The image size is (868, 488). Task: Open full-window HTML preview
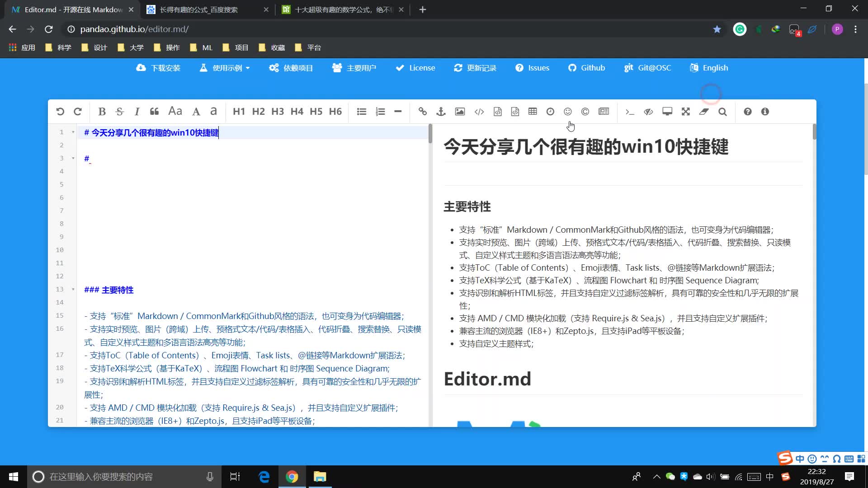click(x=667, y=112)
